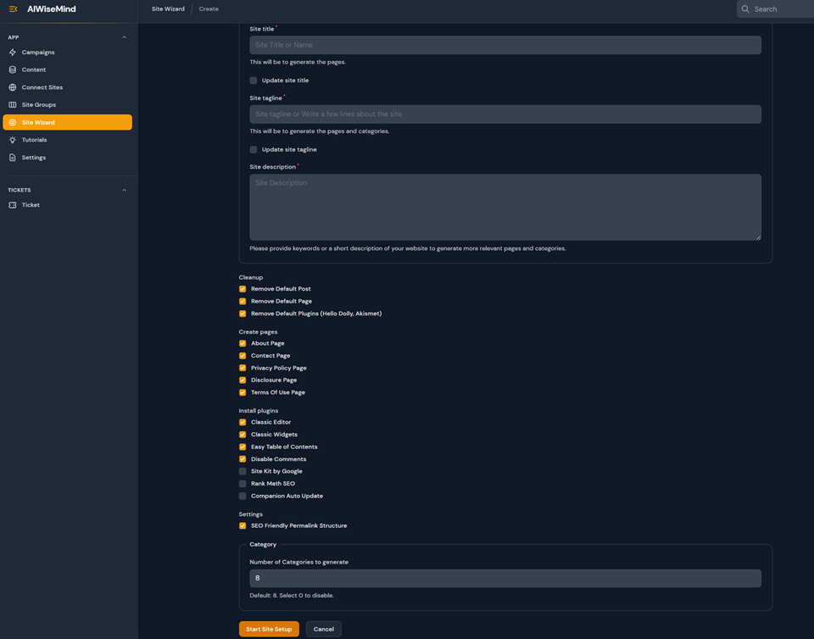The width and height of the screenshot is (814, 639).
Task: Uncheck Remove Default Plugins checkbox
Action: coord(243,314)
